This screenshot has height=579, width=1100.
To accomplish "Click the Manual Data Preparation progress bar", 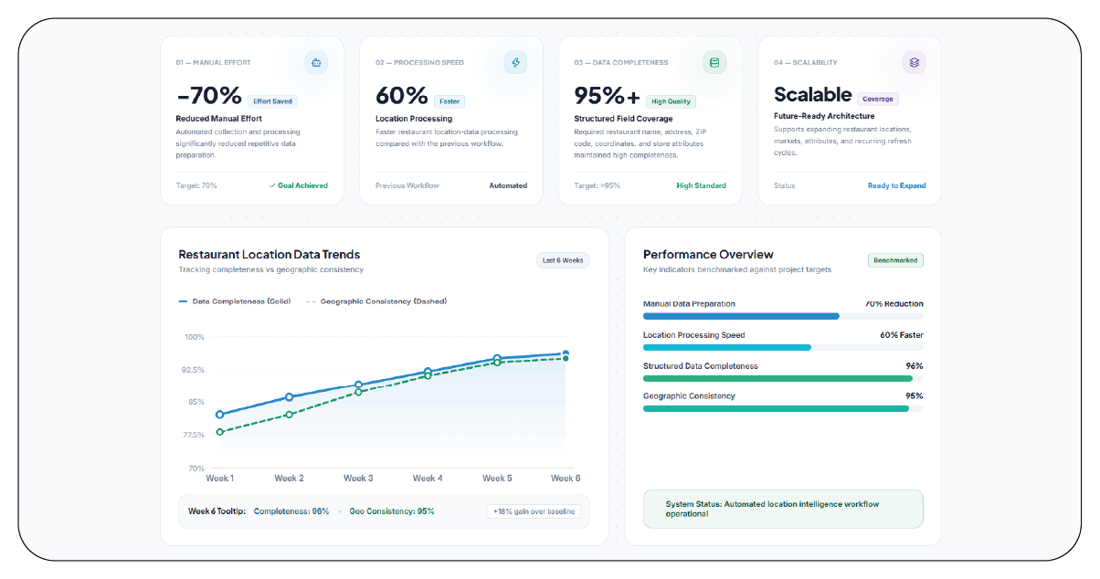I will (x=783, y=316).
